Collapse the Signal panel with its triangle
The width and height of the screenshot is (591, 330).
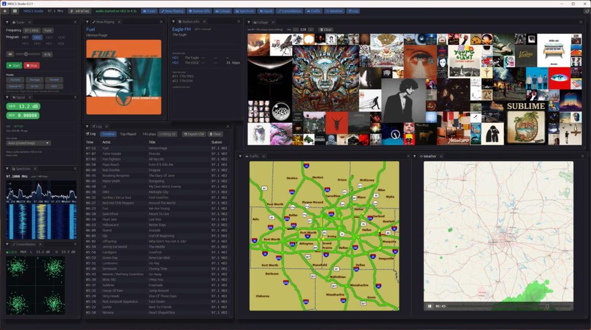pyautogui.click(x=7, y=97)
